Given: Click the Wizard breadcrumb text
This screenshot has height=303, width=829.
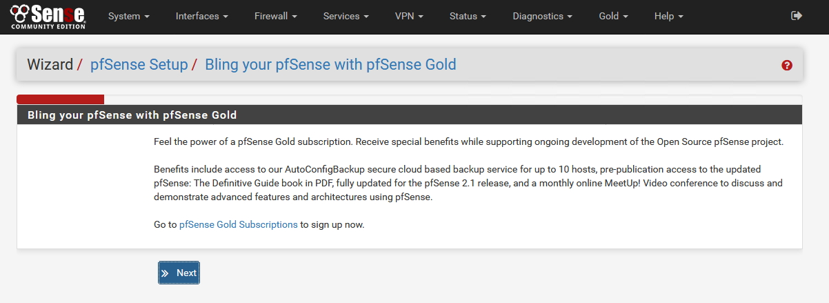Looking at the screenshot, I should pyautogui.click(x=50, y=65).
